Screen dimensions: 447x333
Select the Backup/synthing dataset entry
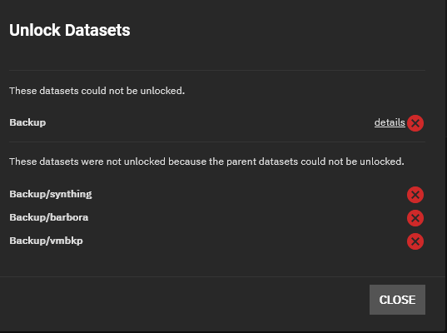coord(51,194)
